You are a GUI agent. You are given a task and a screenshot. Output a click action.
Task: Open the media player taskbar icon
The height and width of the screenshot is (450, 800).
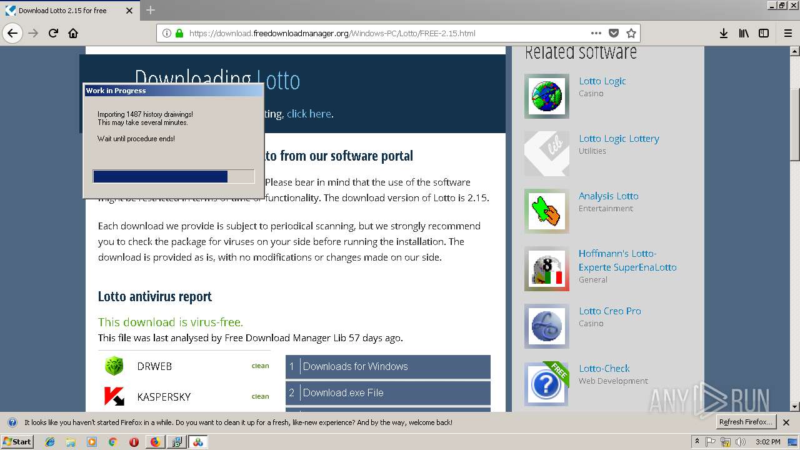point(92,442)
